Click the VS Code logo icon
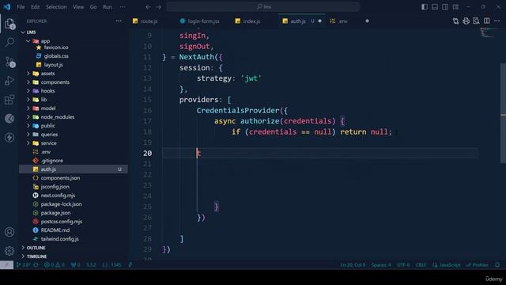The height and width of the screenshot is (285, 506). [7, 7]
